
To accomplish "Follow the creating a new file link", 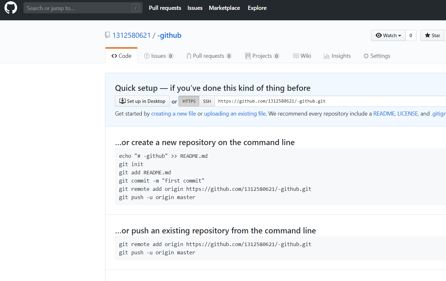I will (x=174, y=114).
